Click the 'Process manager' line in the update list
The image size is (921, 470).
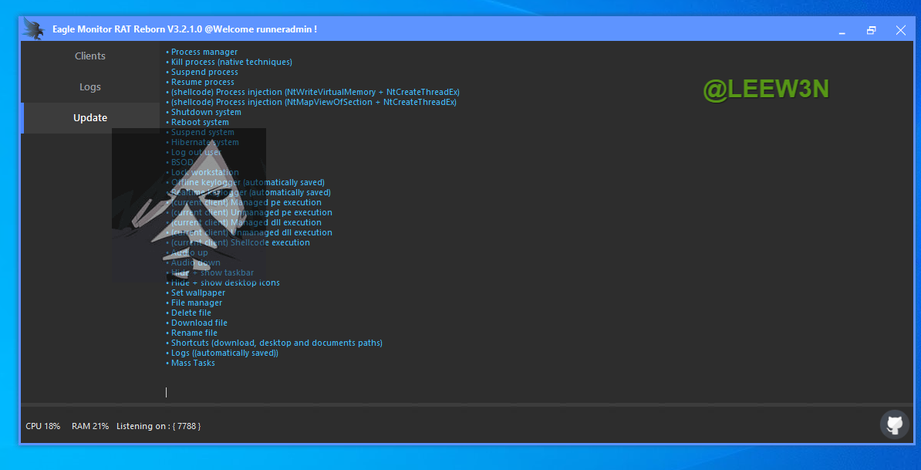(204, 52)
